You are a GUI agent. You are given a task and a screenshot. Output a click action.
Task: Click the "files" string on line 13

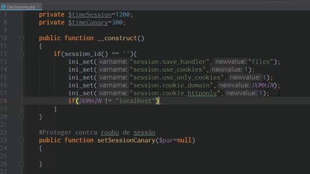coord(261,62)
